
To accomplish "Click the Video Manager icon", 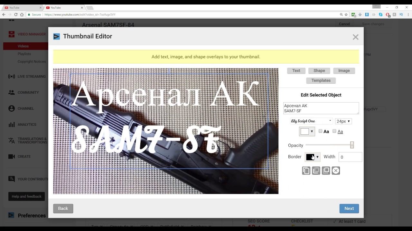I will click(x=12, y=34).
